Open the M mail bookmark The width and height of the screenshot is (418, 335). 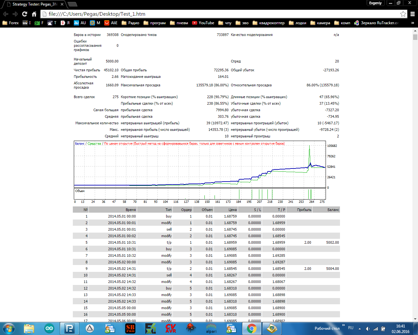(95, 23)
